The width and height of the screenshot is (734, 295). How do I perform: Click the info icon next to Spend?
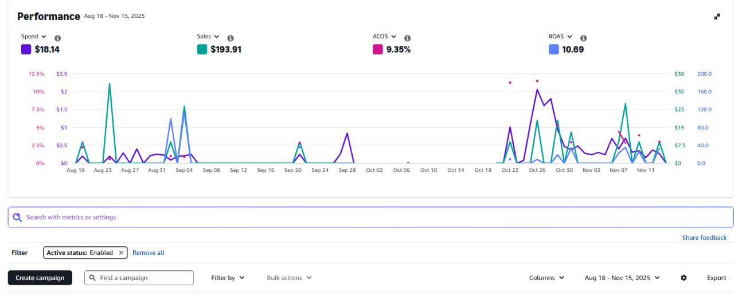tap(57, 38)
